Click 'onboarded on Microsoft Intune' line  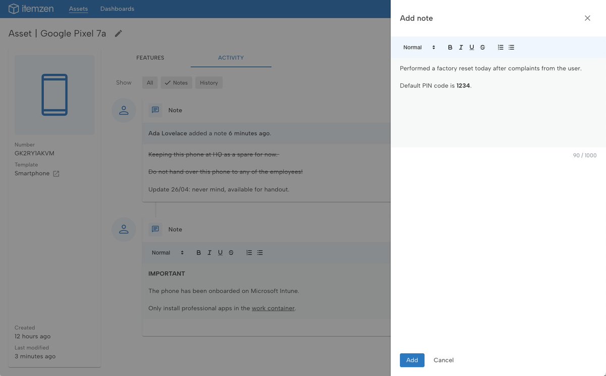(x=224, y=291)
